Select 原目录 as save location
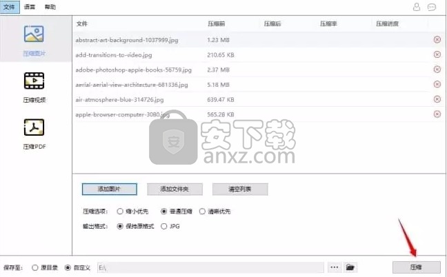Image resolution: width=447 pixels, height=277 pixels. tap(35, 267)
